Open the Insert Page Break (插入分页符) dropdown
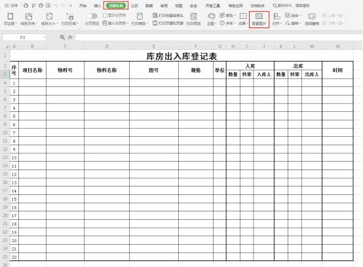 pos(115,23)
